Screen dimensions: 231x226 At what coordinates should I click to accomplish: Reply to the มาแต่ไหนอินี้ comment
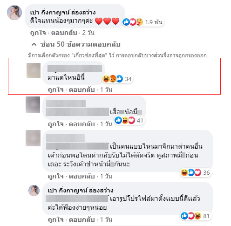(x=82, y=89)
